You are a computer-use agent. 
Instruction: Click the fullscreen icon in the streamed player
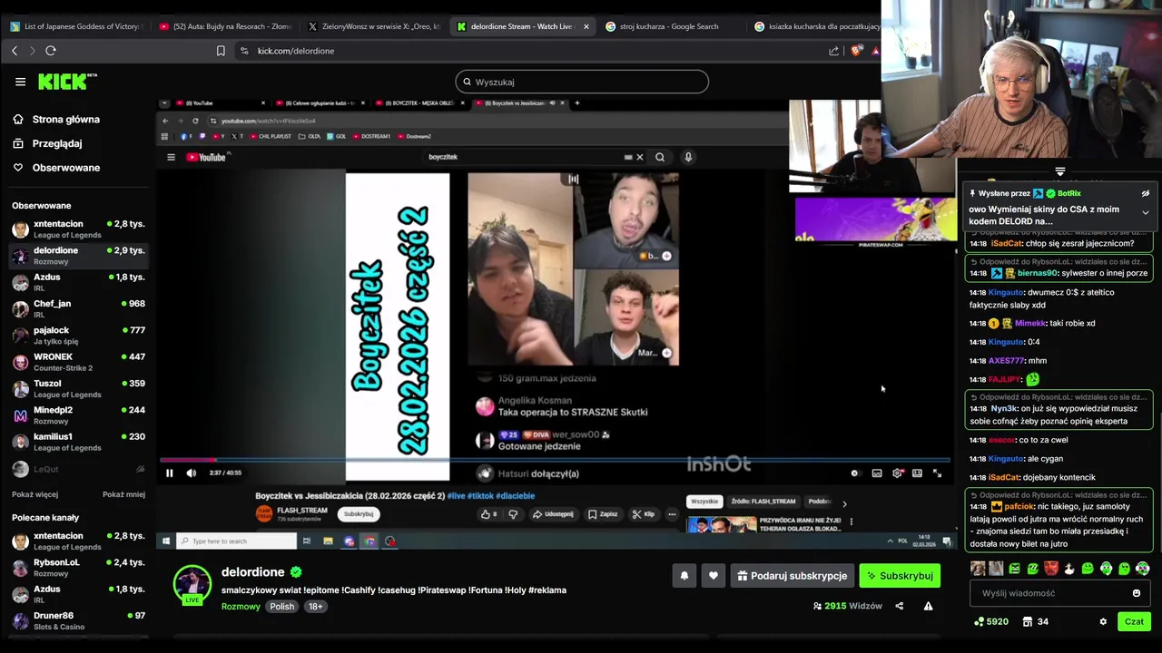937,473
